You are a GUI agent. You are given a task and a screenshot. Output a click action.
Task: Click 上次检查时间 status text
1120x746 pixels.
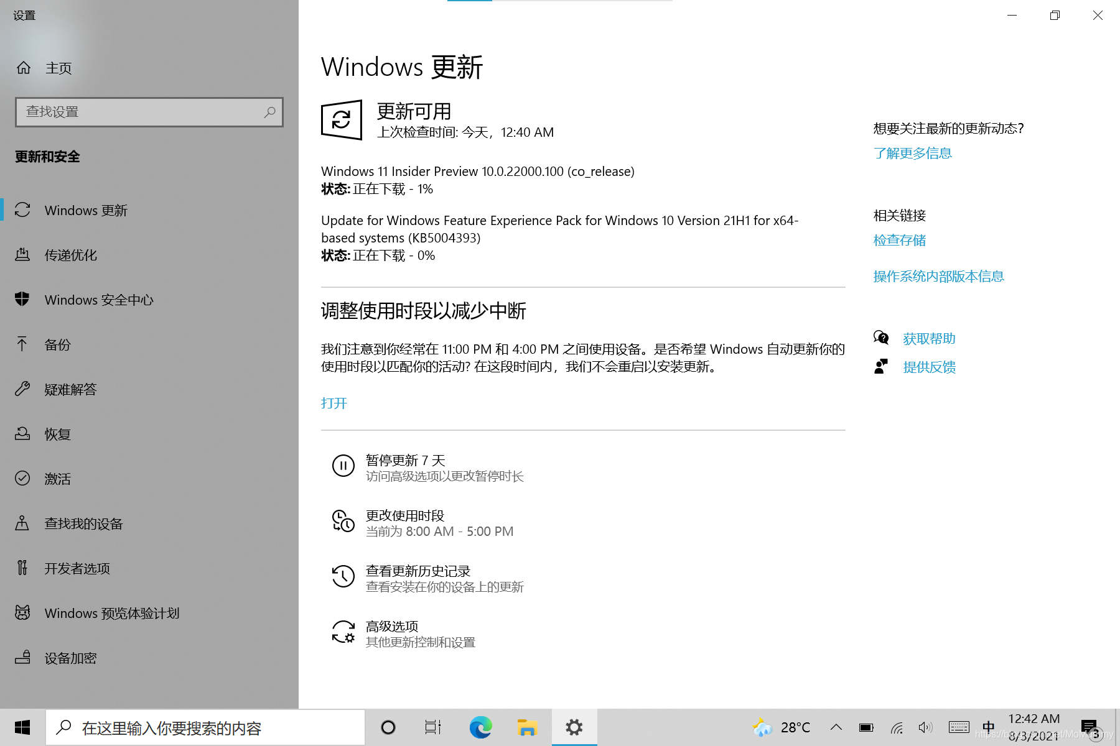[465, 132]
